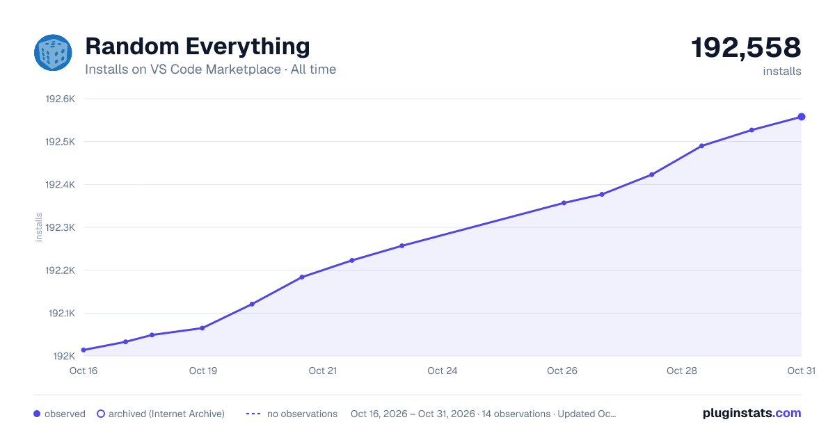Open the pluginstats.com link

[752, 413]
